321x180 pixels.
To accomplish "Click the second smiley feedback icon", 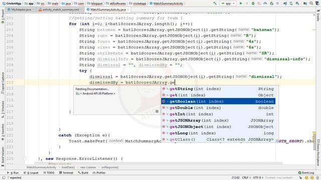I will pyautogui.click(x=312, y=178).
